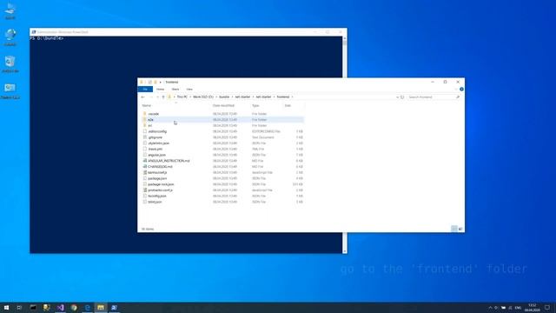The image size is (556, 313).
Task: Open the taskbar clock and date
Action: (533, 307)
